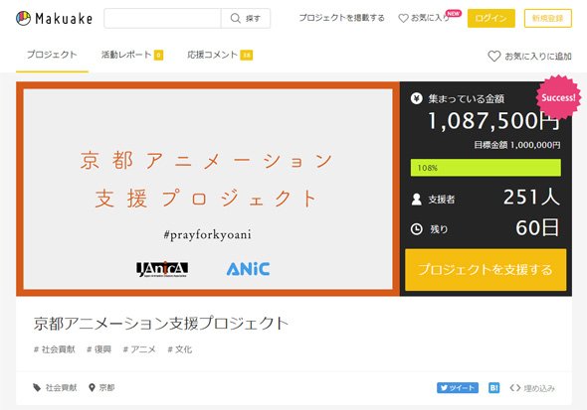The height and width of the screenshot is (410, 587).
Task: Switch to the 応援コメント tab
Action: [x=220, y=55]
